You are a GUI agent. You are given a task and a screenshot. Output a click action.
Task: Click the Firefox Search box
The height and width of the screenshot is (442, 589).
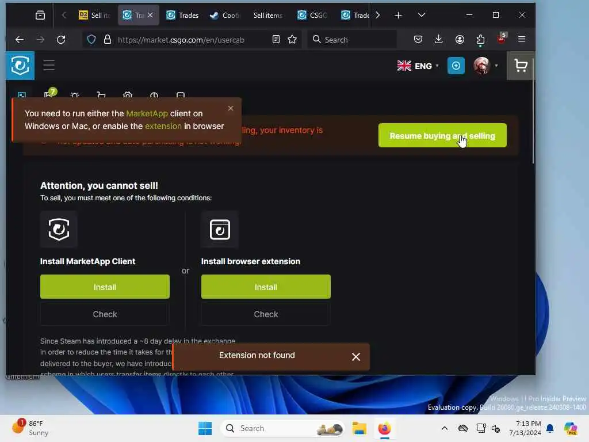[x=353, y=40]
